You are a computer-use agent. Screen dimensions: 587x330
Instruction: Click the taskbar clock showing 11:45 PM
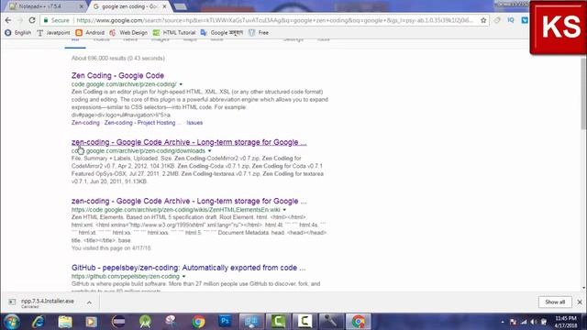pyautogui.click(x=566, y=322)
